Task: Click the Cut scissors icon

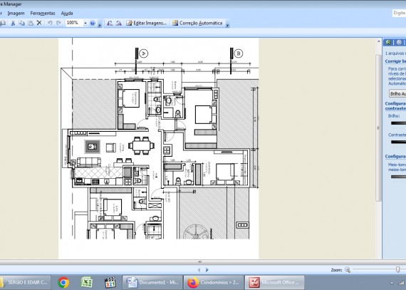Action: click(13, 23)
